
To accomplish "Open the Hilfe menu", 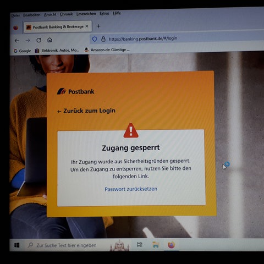I will (x=117, y=13).
